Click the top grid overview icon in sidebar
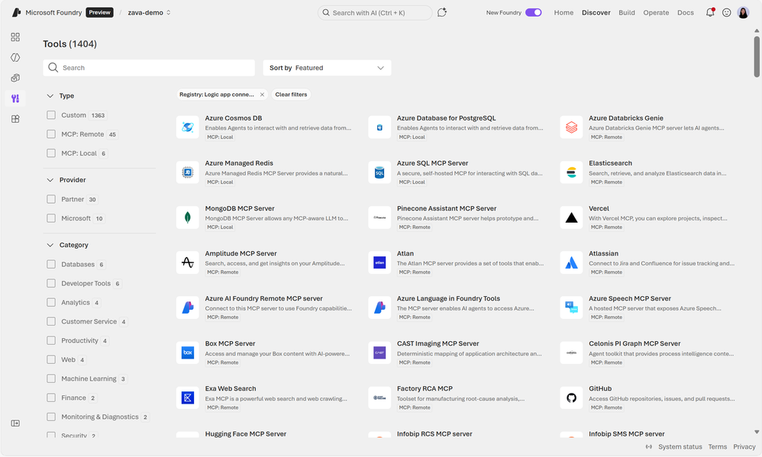Viewport: 762px width, 457px height. (15, 37)
